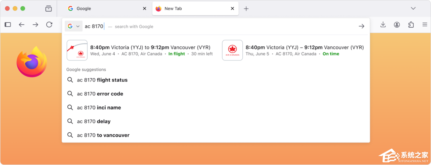Click the Air Canada logo thumbnail for June 5
This screenshot has height=165, width=431.
tap(233, 50)
